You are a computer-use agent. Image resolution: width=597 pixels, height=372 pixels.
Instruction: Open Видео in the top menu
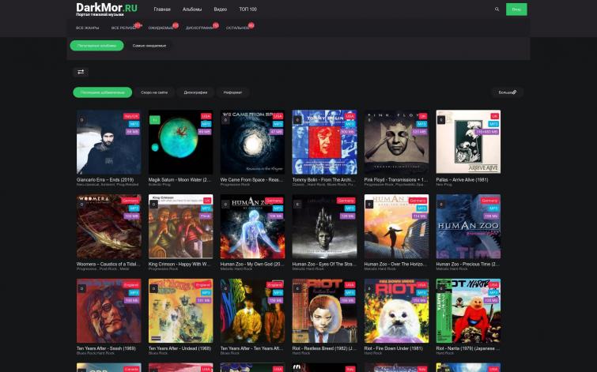pos(221,9)
